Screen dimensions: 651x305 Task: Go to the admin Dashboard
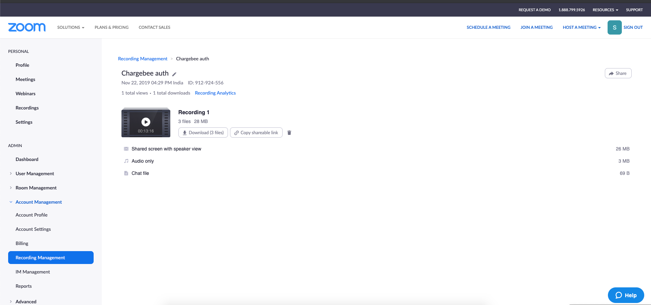coord(27,159)
